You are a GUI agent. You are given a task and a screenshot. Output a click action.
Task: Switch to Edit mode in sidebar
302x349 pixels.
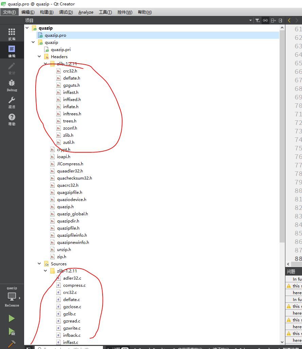(x=12, y=51)
